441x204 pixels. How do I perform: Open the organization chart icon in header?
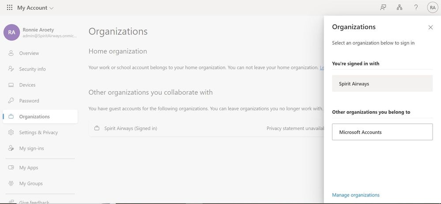coord(400,8)
